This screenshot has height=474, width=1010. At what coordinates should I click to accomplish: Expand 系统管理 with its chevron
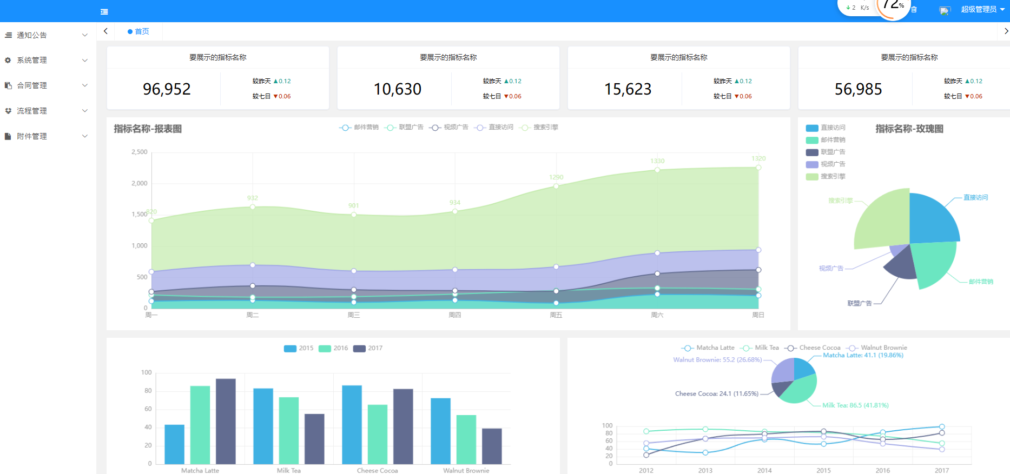click(85, 60)
